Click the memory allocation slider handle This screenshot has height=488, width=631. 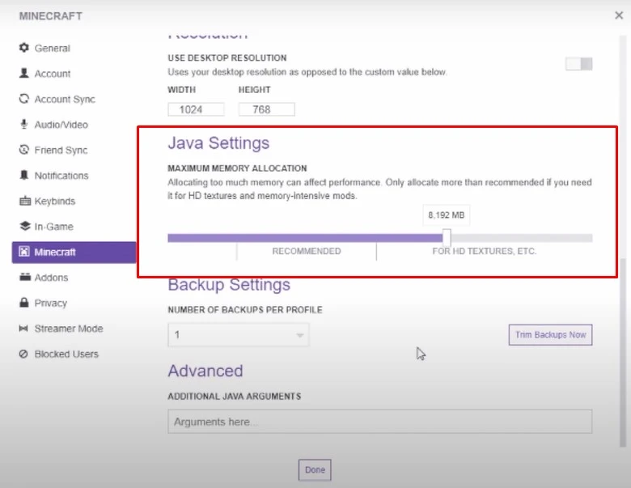[x=447, y=238]
